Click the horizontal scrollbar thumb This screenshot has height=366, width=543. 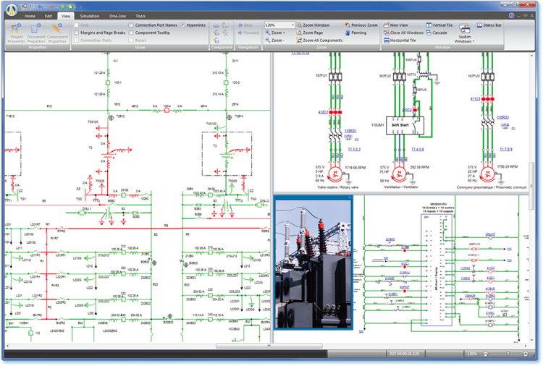(x=269, y=346)
